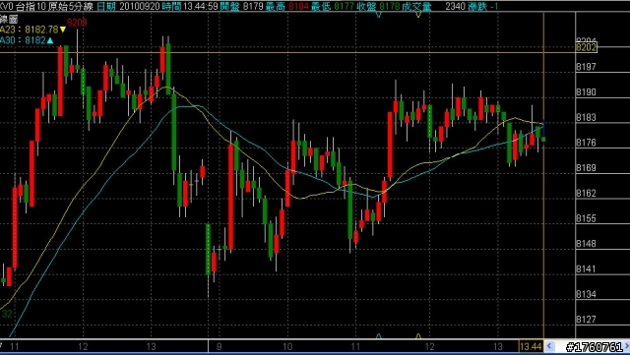Select the A30 8182 moving average label

23,40
